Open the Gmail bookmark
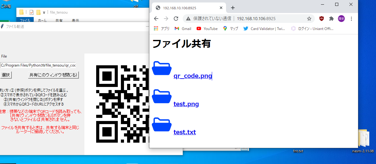The width and height of the screenshot is (376, 164). (x=183, y=28)
